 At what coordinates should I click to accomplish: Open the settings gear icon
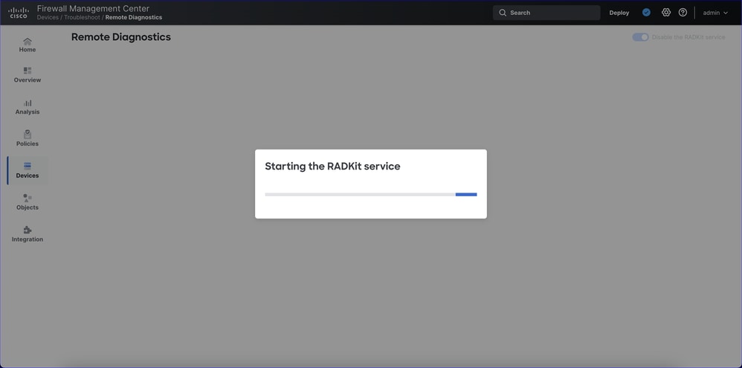tap(666, 13)
